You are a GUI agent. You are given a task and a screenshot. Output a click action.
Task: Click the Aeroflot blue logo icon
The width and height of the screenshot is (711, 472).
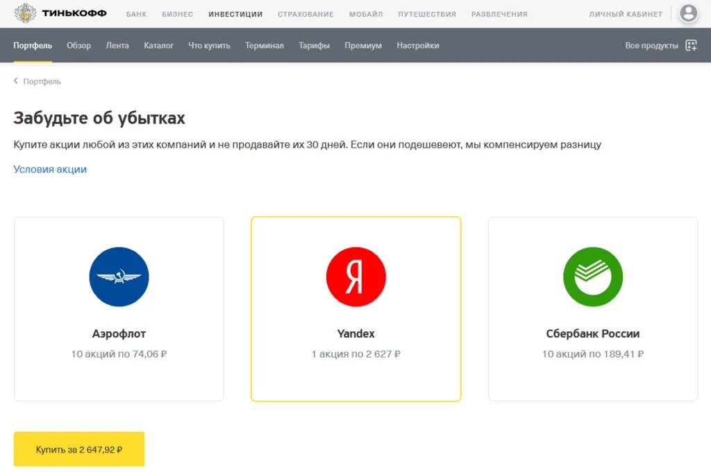(119, 277)
